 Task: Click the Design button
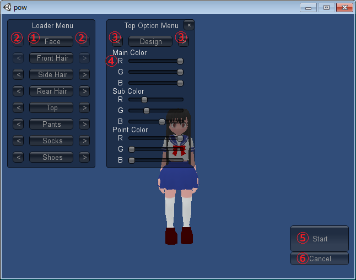(150, 41)
